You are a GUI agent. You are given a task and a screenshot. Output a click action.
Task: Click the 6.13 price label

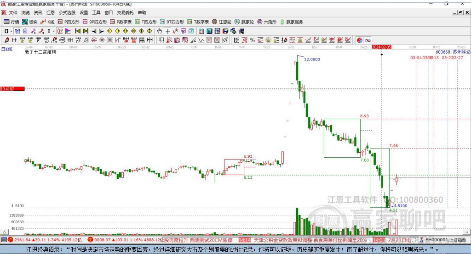tap(248, 177)
